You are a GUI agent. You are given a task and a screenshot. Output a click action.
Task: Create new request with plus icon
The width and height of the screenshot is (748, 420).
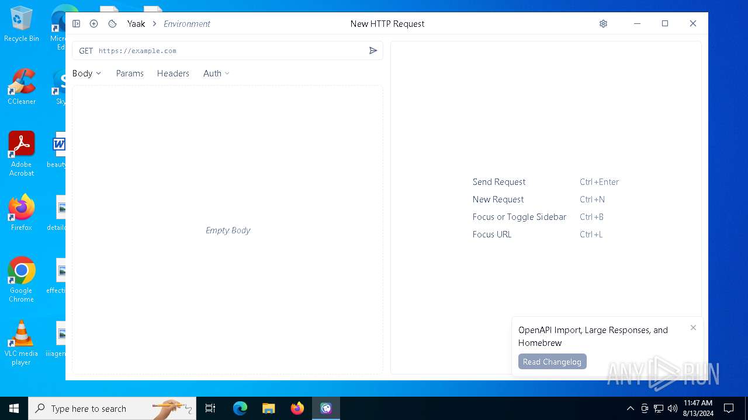coord(93,24)
